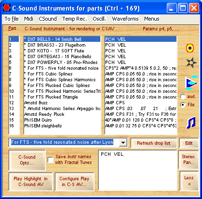Select PhISEM sleighbells instrument
The image size is (202, 199).
[62, 126]
